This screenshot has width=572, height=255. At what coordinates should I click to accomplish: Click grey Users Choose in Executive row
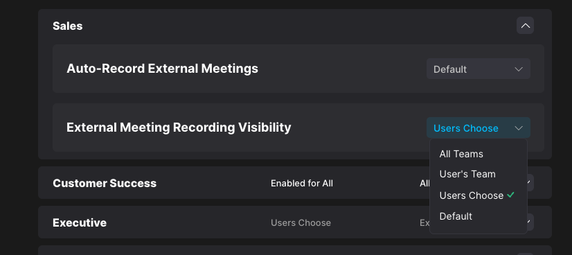301,223
